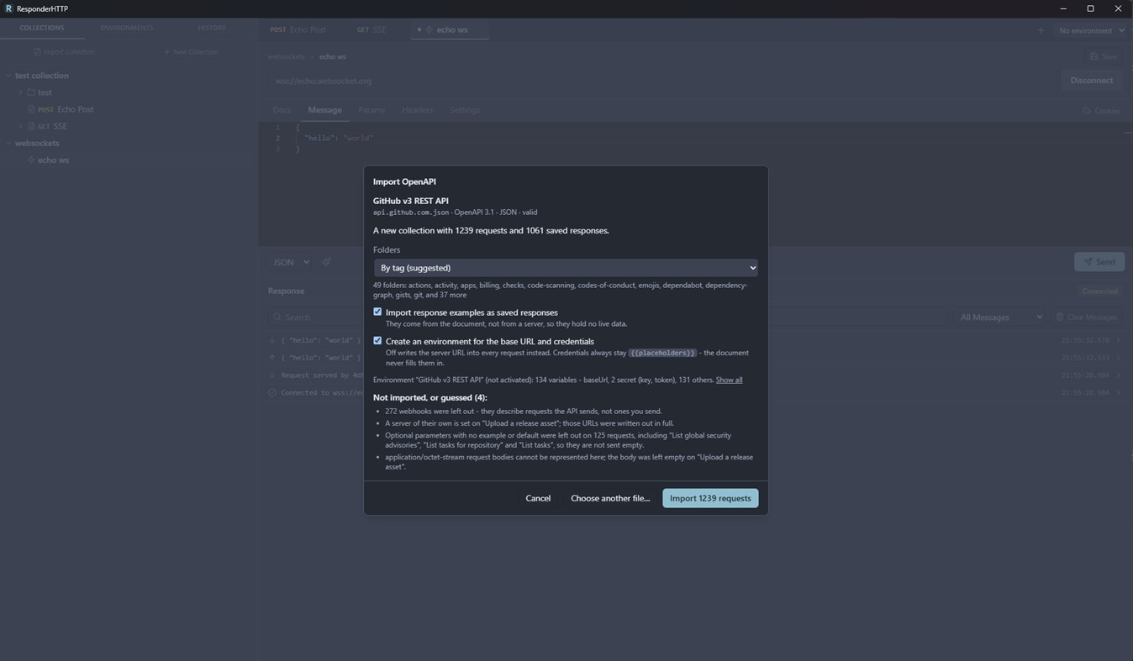1133x661 pixels.
Task: Switch to the Environments sidebar tab
Action: (127, 28)
